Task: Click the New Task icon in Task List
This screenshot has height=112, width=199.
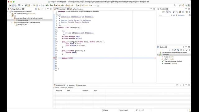Action: tap(163, 12)
